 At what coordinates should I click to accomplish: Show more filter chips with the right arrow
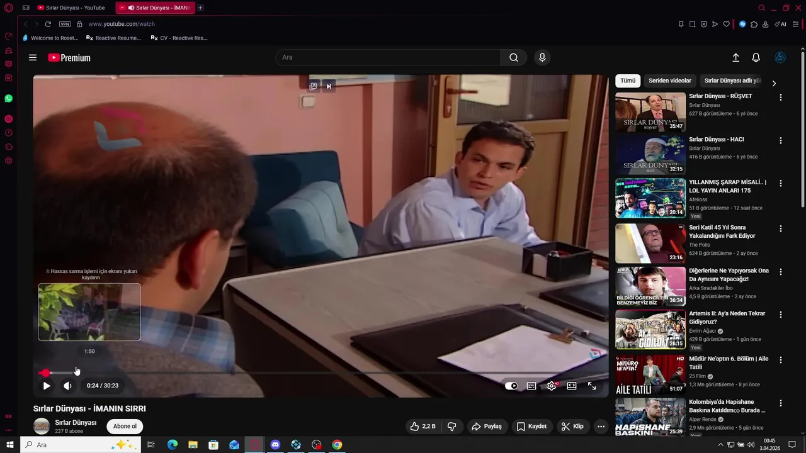click(774, 83)
